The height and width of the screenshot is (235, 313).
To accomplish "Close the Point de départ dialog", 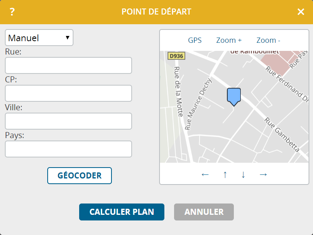I will [x=301, y=12].
